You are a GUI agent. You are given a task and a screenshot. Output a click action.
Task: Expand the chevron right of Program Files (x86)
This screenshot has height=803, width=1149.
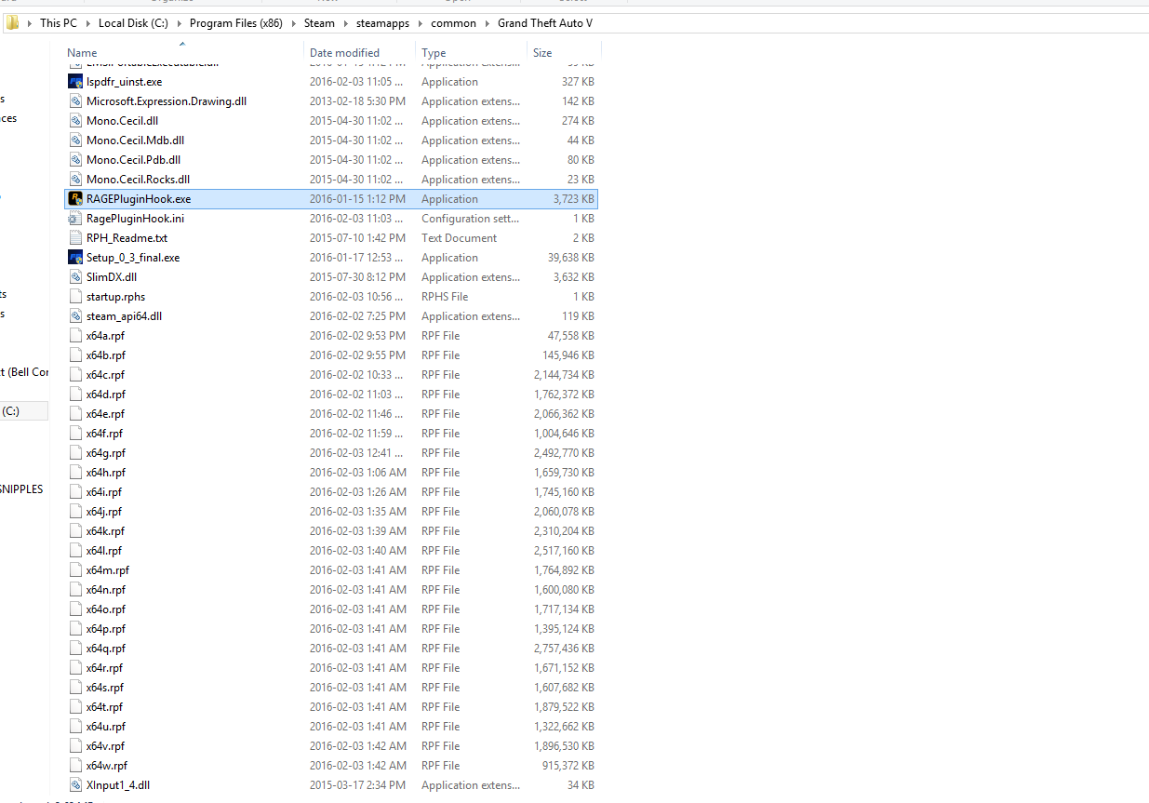[x=293, y=23]
